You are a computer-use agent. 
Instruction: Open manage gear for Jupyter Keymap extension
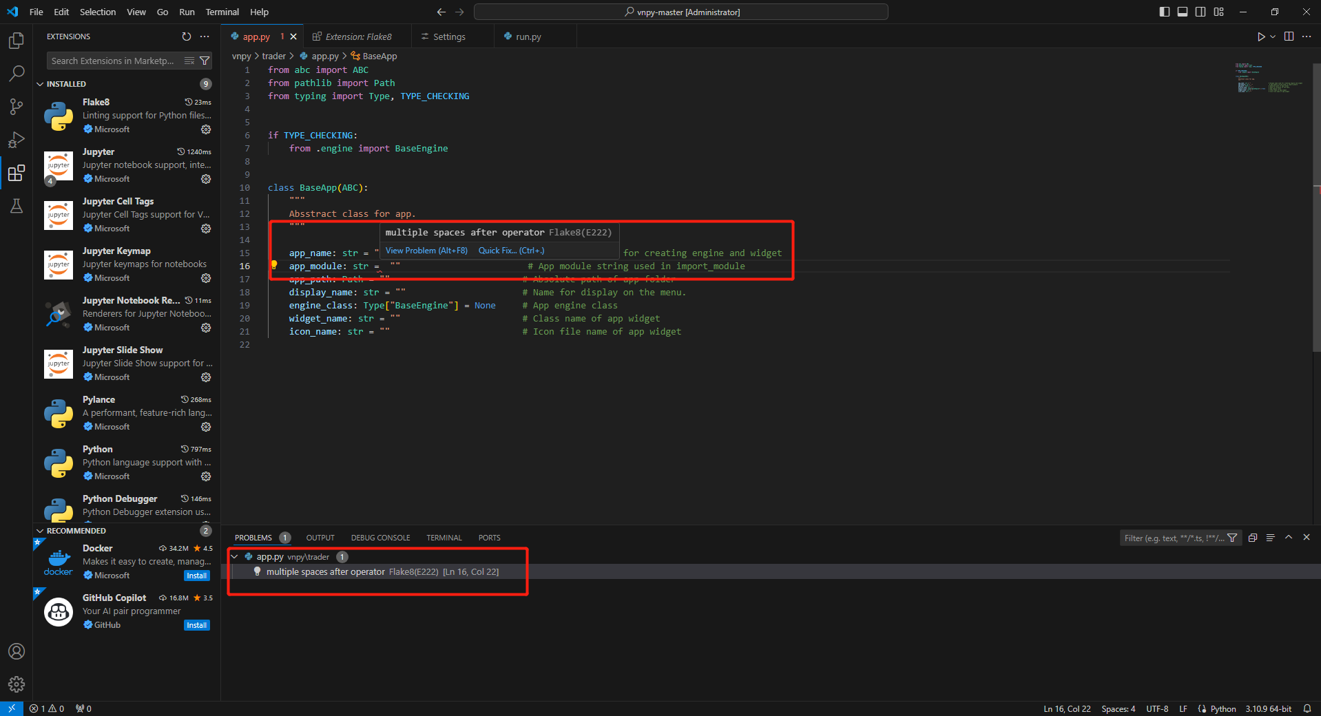[x=205, y=278]
